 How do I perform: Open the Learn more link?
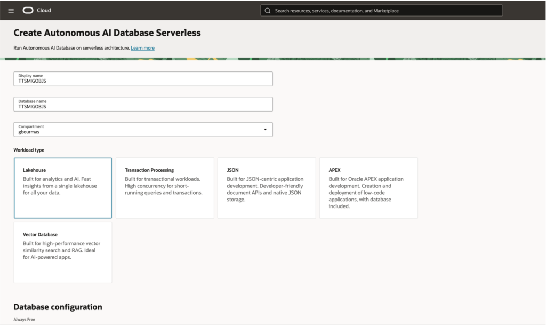click(x=142, y=48)
